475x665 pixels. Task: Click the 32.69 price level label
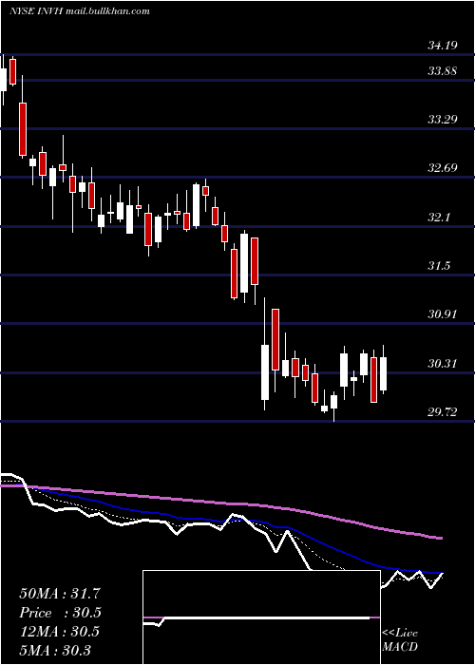pos(443,168)
